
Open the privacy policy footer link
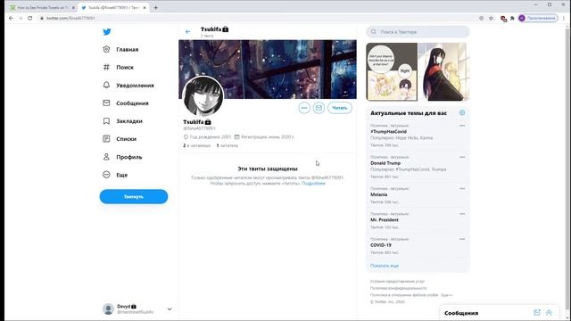pos(399,288)
